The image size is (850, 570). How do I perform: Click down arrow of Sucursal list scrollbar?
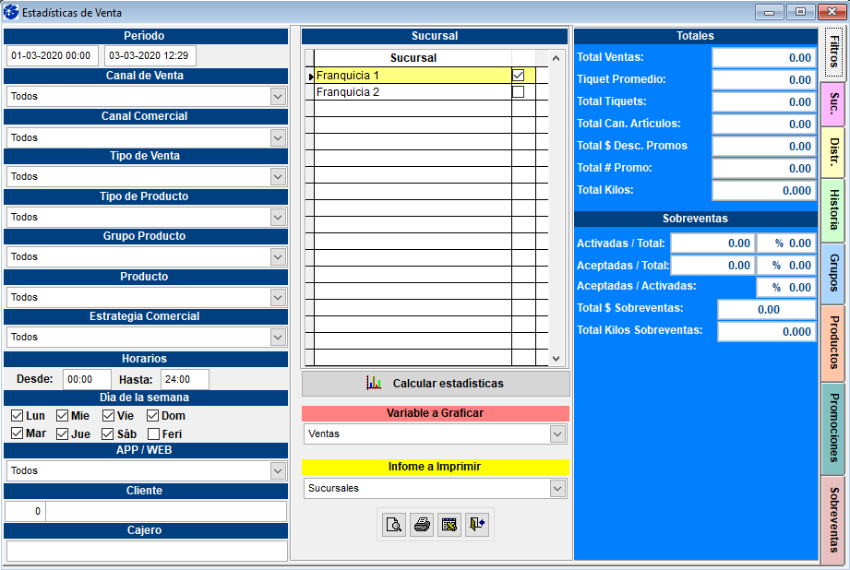(x=556, y=358)
